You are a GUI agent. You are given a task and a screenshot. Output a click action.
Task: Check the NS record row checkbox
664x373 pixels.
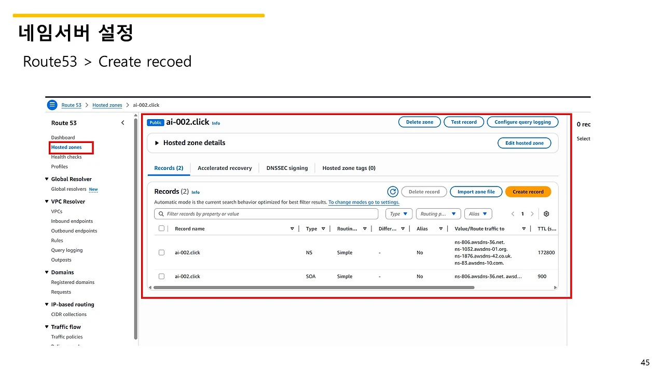(161, 253)
